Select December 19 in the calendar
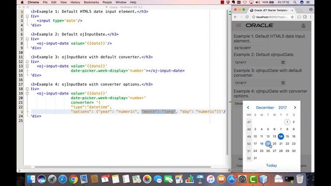The height and width of the screenshot is (186, 331). pyautogui.click(x=268, y=144)
